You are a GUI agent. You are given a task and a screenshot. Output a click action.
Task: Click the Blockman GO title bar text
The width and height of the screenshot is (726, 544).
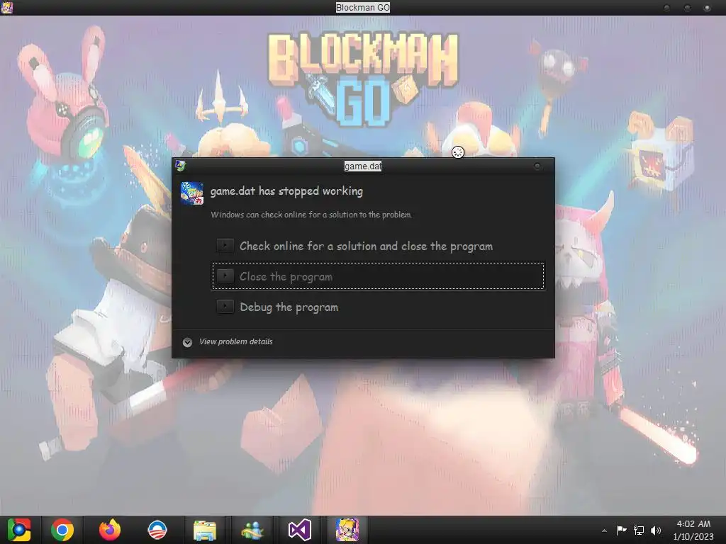coord(363,7)
